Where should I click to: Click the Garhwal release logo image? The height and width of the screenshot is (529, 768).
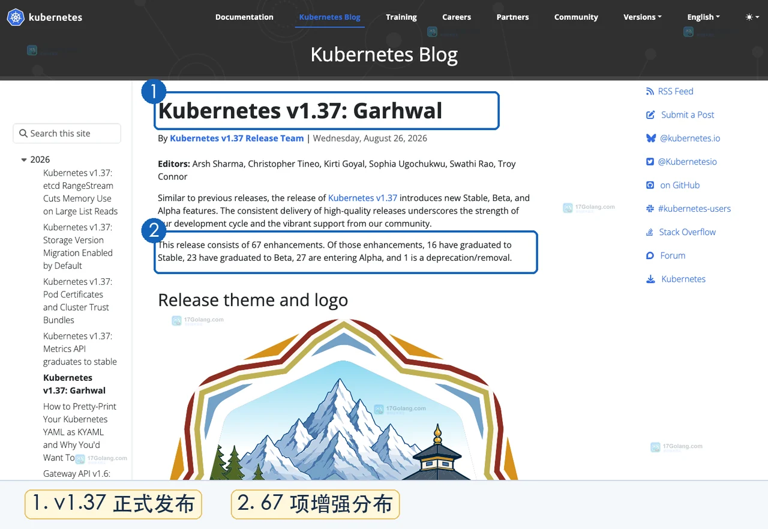(344, 399)
